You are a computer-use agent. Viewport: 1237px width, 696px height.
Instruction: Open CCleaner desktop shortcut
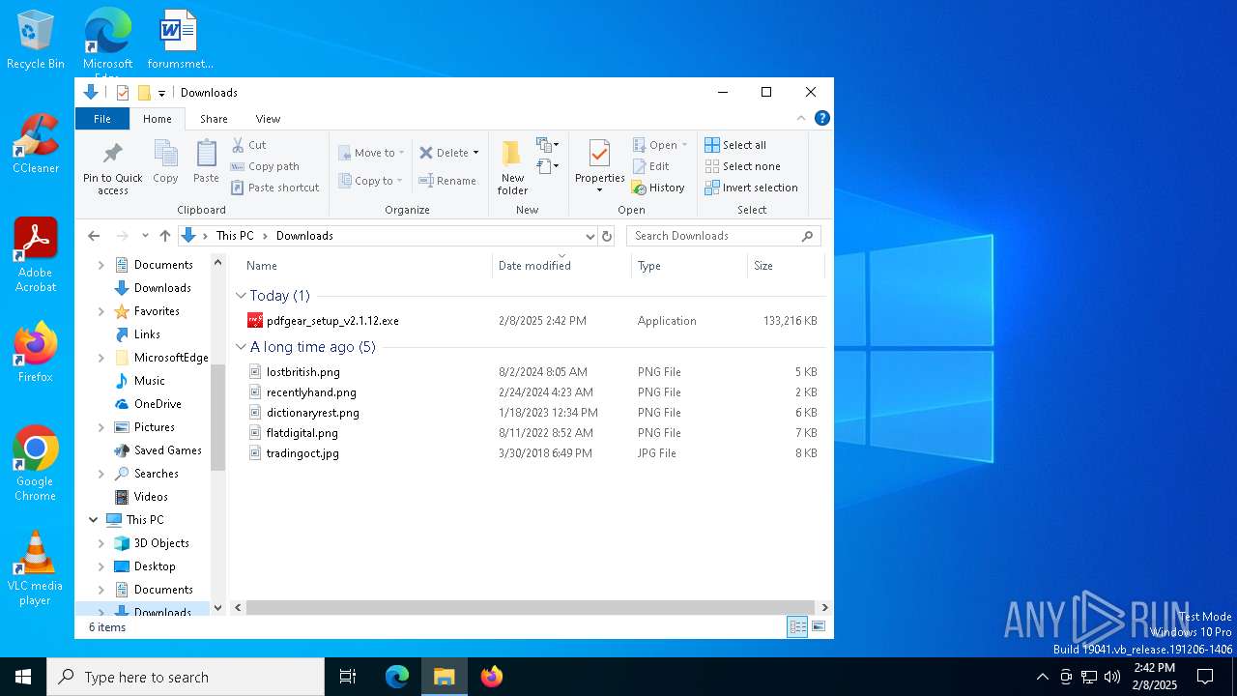[36, 144]
